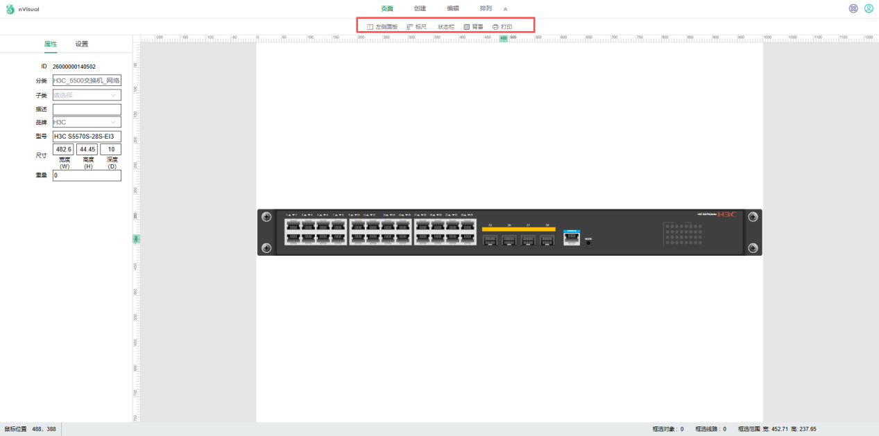Click the MODE button on the switch

(x=588, y=243)
